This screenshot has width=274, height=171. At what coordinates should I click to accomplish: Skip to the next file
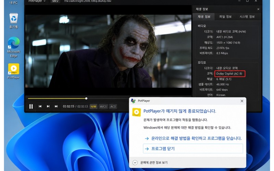(x=56, y=106)
